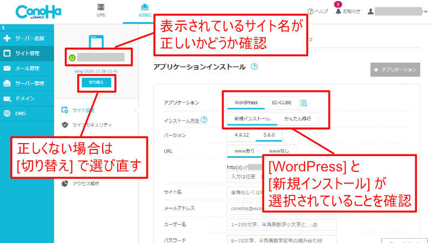Click the +アプリケーション button
The image size is (432, 243).
point(395,70)
